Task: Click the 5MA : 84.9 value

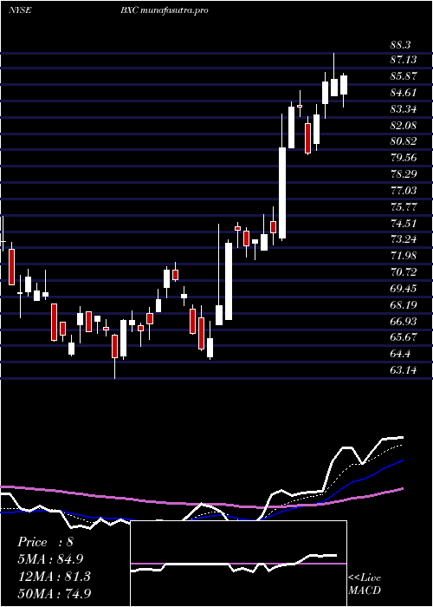Action: point(50,558)
